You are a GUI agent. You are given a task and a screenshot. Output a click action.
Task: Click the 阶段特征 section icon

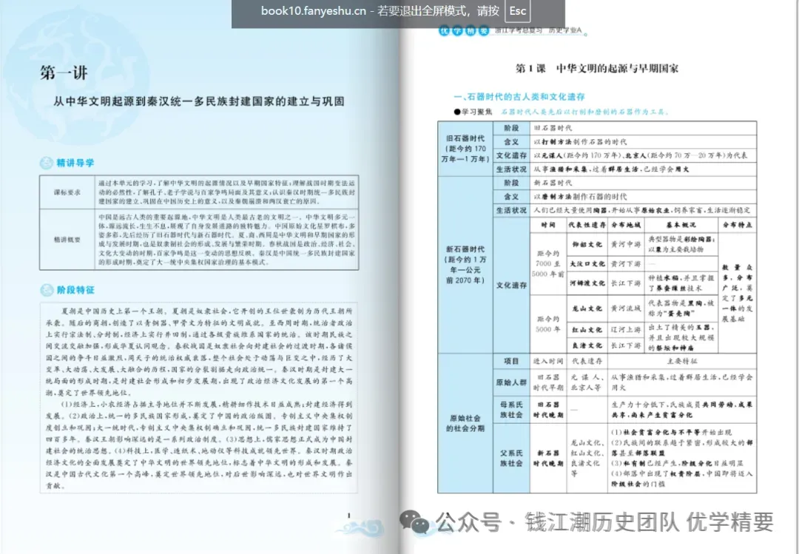pyautogui.click(x=47, y=290)
